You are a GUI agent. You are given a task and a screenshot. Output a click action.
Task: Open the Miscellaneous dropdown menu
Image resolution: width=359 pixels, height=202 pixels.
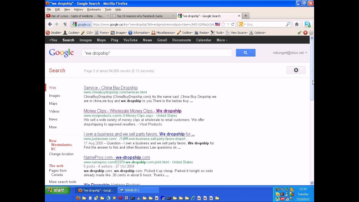point(163,33)
